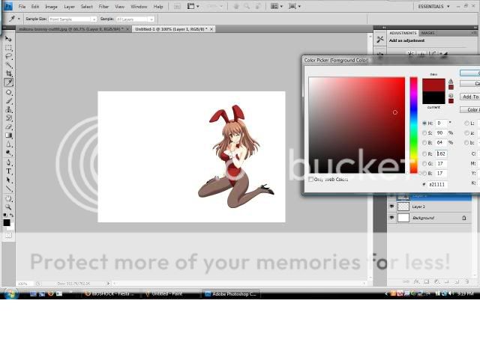Select the Zoom tool
480x363 pixels.
8,207
